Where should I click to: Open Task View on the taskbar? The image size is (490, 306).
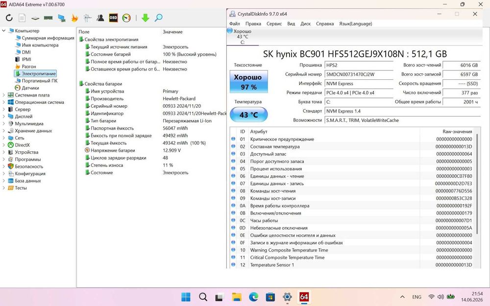(220, 297)
